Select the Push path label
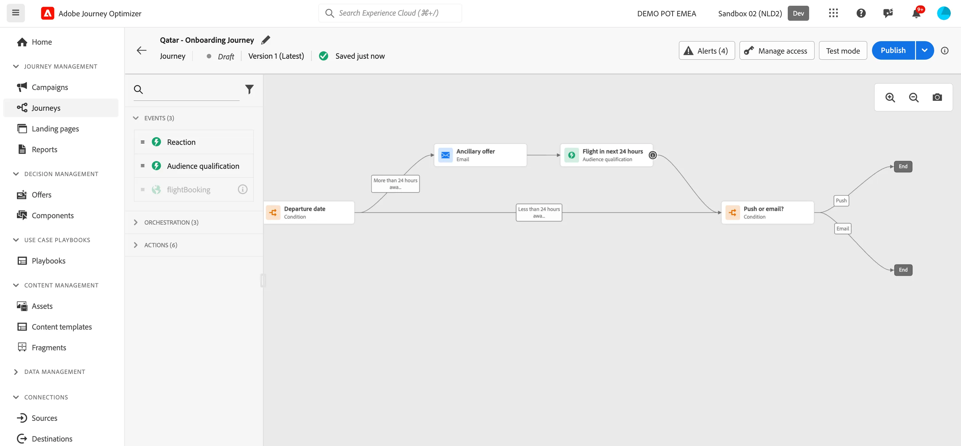 click(841, 201)
